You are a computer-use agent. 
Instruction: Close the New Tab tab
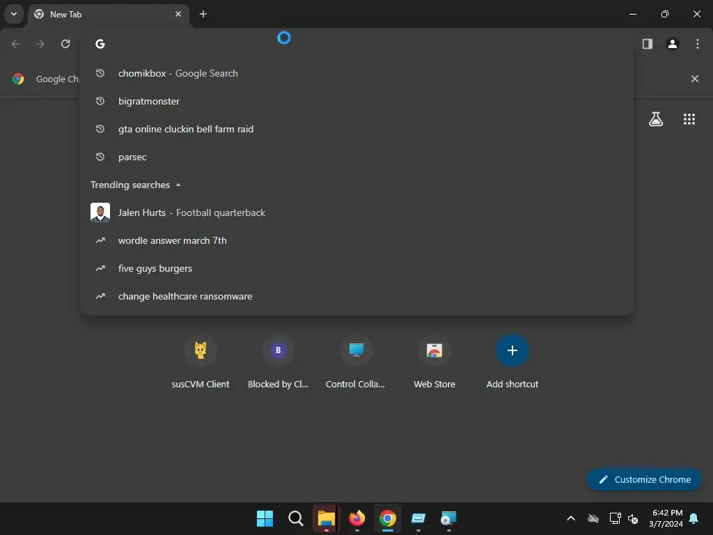(178, 14)
